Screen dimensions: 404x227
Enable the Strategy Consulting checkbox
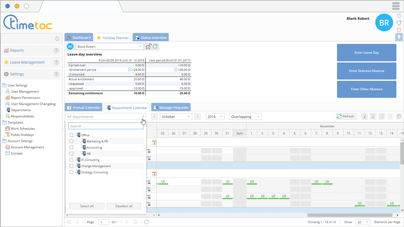pyautogui.click(x=71, y=172)
